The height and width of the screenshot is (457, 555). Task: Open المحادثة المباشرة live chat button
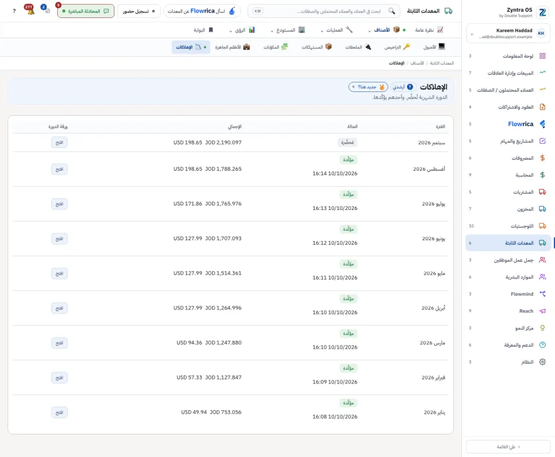[86, 11]
